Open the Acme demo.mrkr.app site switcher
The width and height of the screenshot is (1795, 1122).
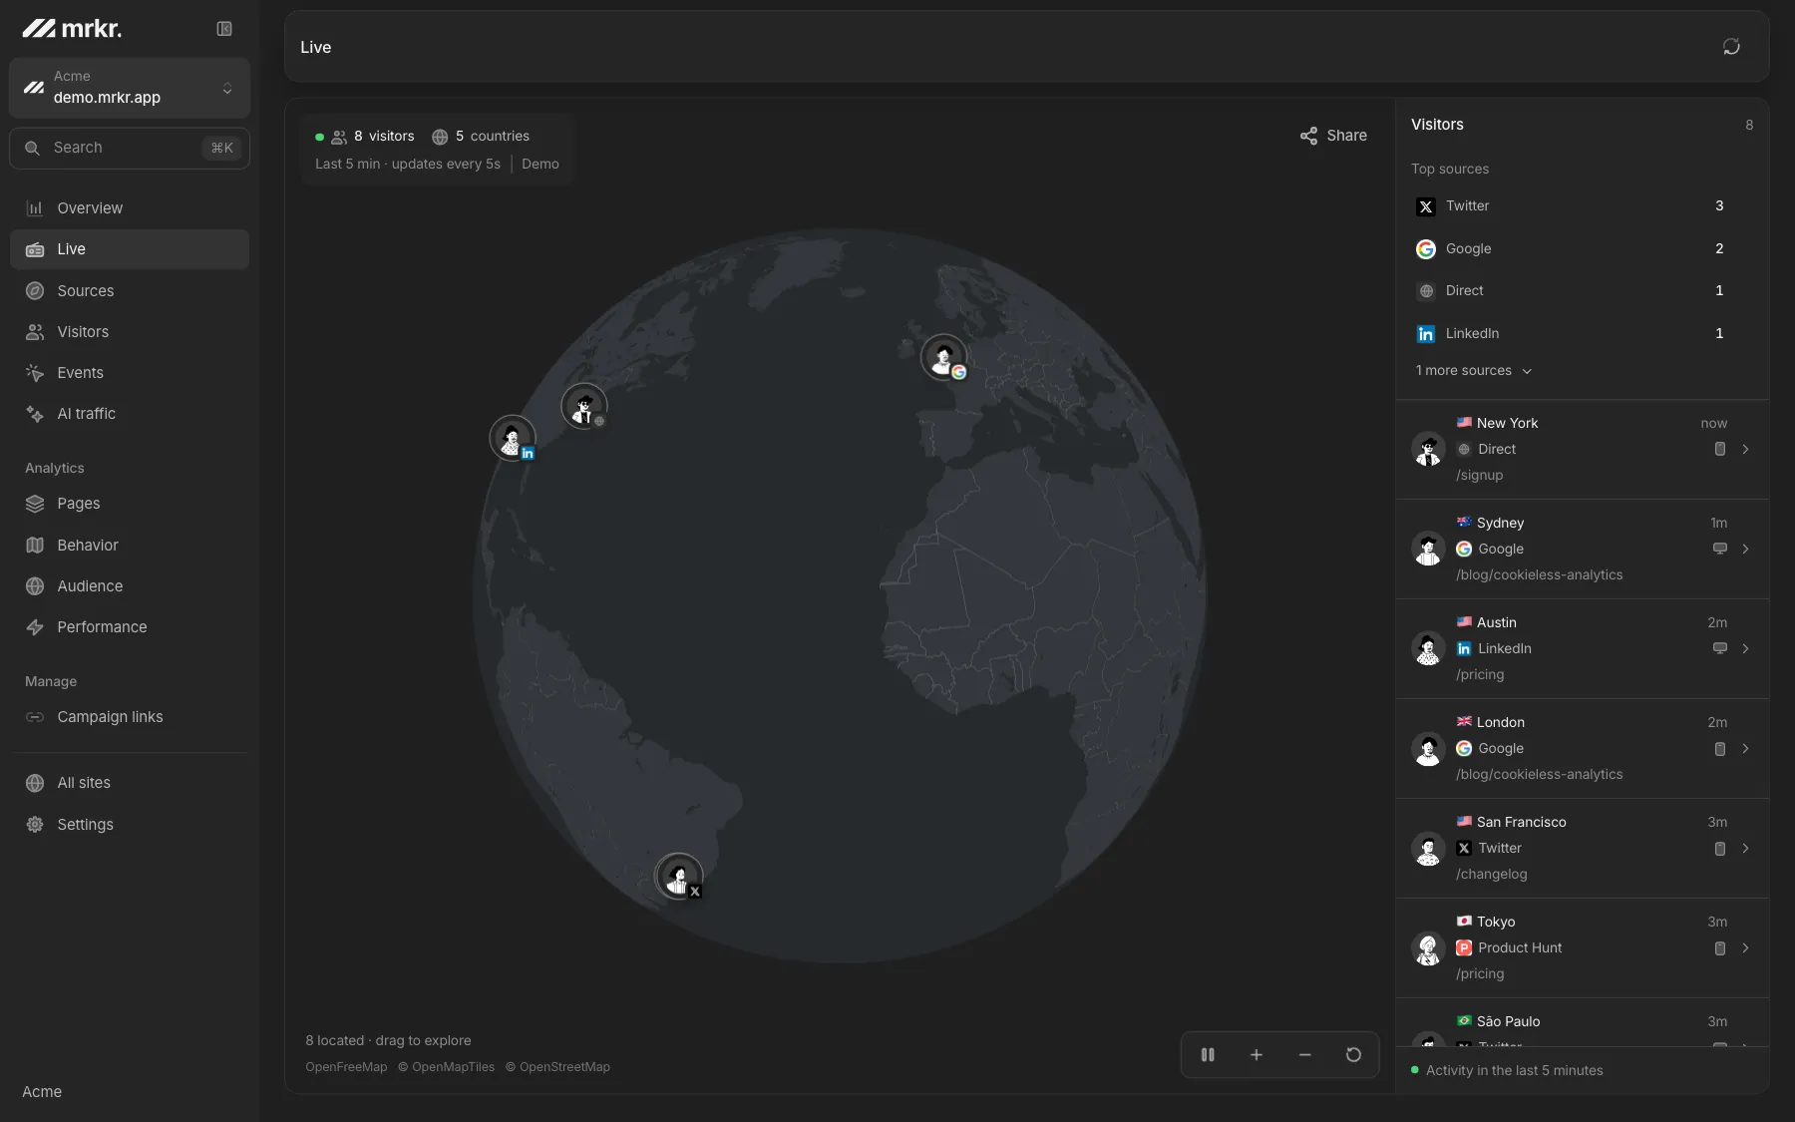click(x=130, y=88)
